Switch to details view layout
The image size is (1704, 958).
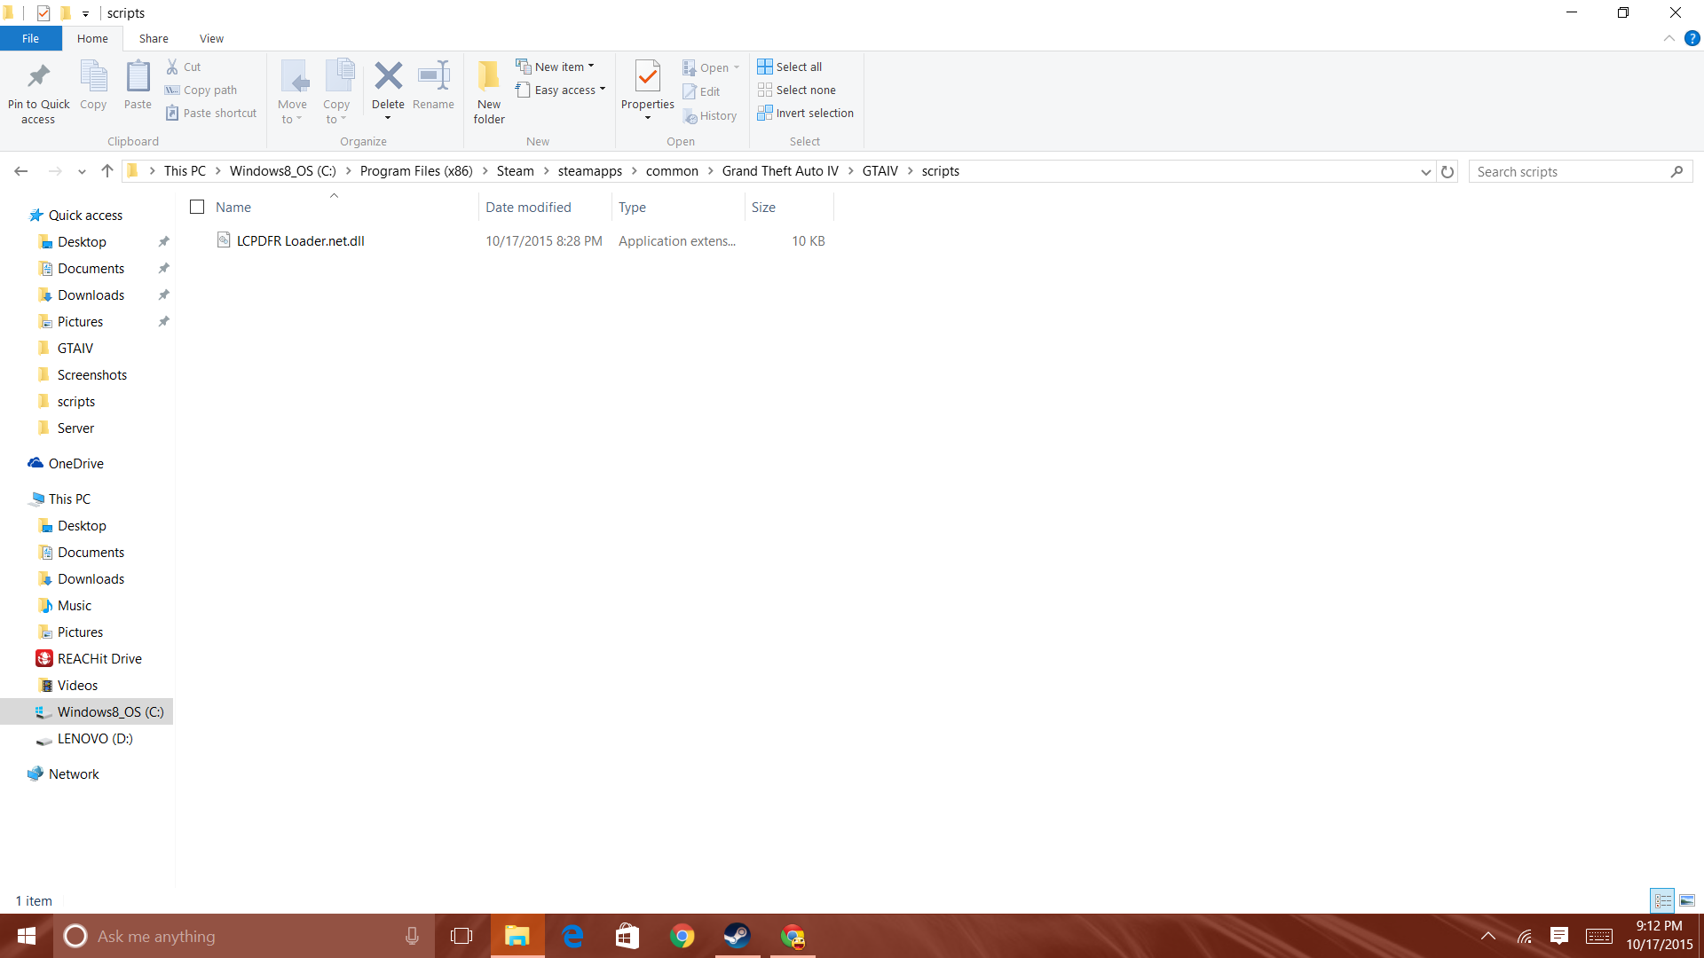click(1662, 900)
